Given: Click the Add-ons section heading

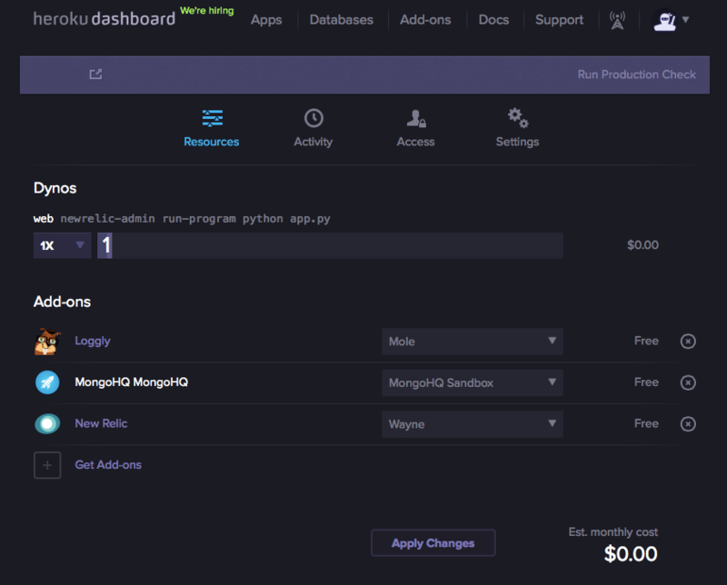Looking at the screenshot, I should [62, 302].
